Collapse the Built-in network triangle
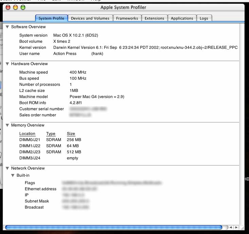Image resolution: width=249 pixels, height=234 pixels. pos(13,175)
